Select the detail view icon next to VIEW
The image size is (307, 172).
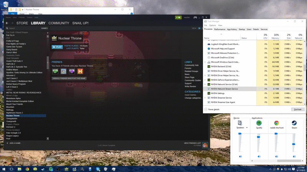[x=199, y=28]
